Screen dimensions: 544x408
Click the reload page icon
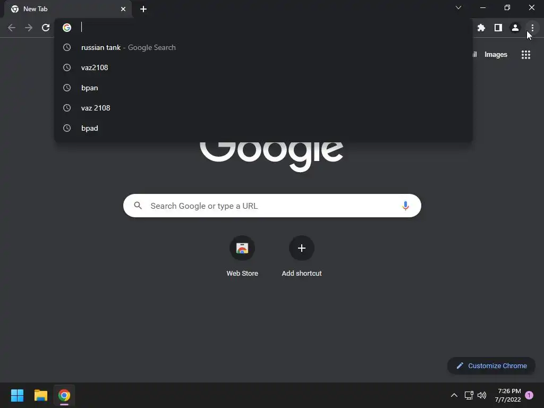point(46,28)
